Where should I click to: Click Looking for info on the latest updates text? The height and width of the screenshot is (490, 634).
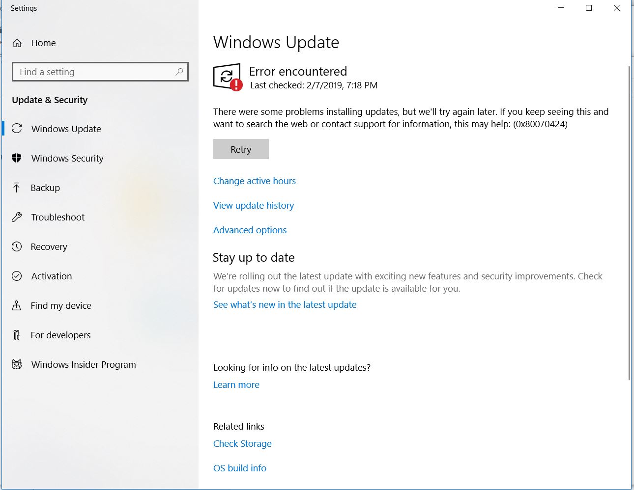(292, 367)
